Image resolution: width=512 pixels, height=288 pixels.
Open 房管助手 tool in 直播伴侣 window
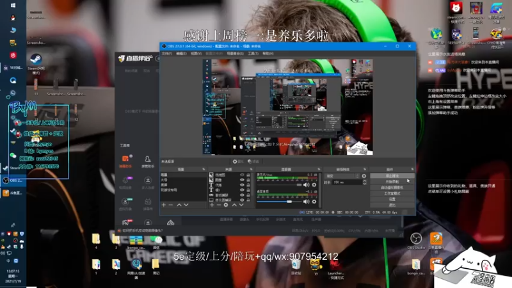tap(148, 162)
